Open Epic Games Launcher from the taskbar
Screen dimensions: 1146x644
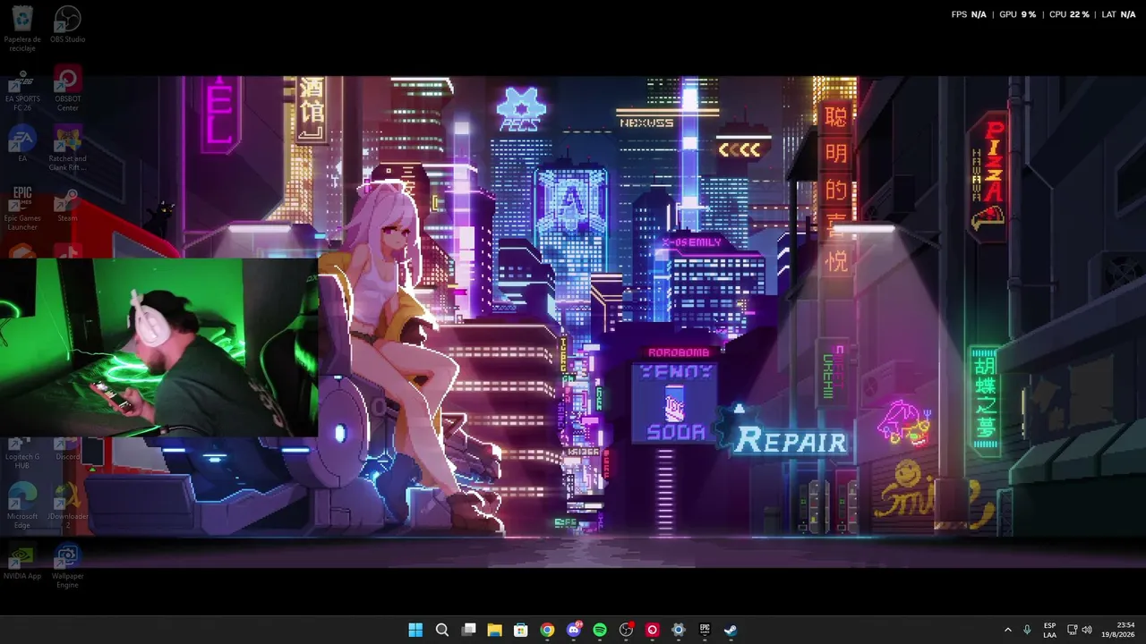coord(705,630)
